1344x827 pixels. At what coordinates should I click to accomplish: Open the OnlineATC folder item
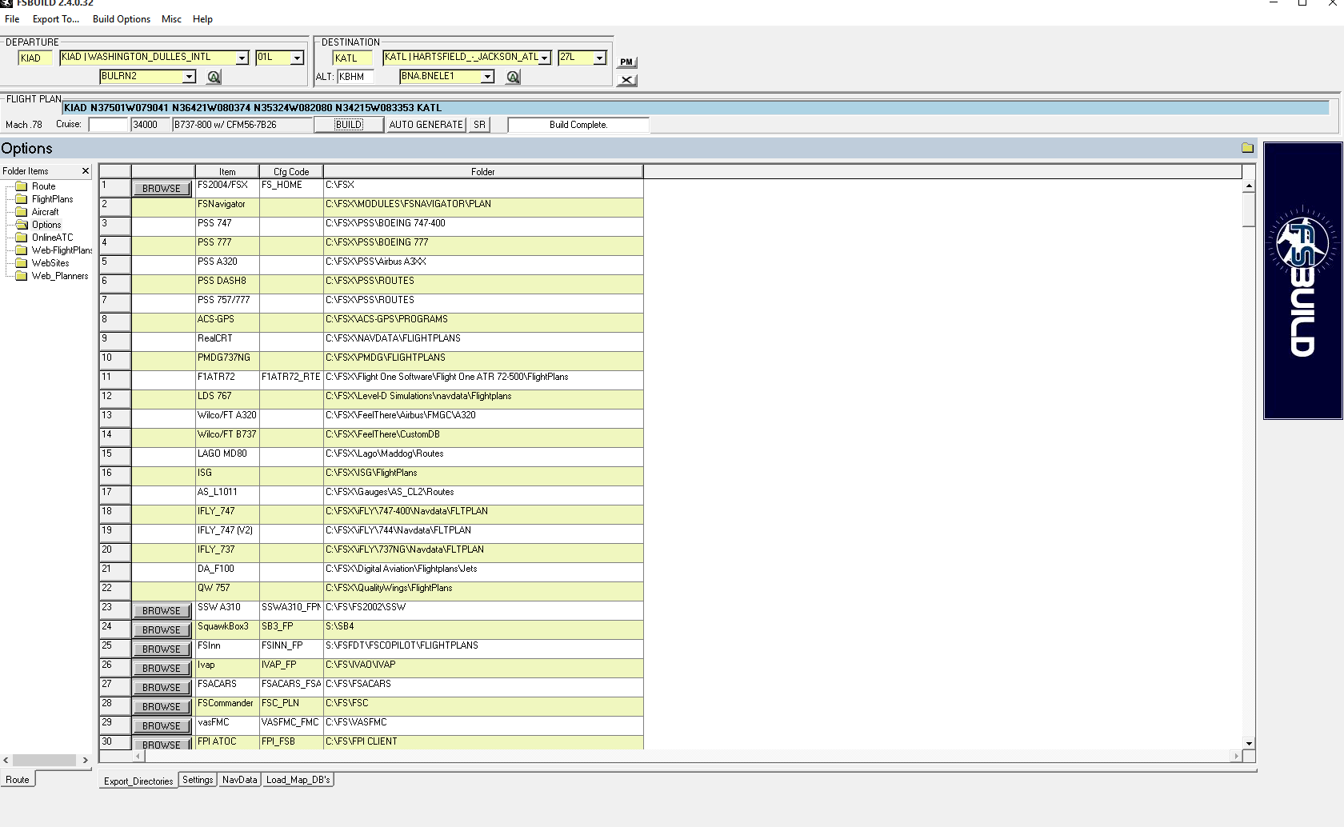[52, 238]
